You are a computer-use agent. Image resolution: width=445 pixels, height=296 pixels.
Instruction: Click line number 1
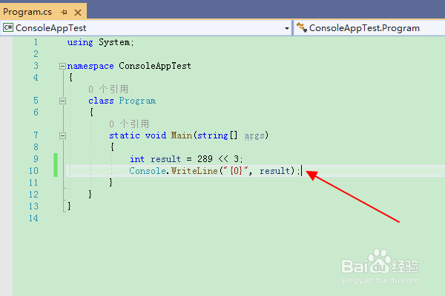(36, 42)
